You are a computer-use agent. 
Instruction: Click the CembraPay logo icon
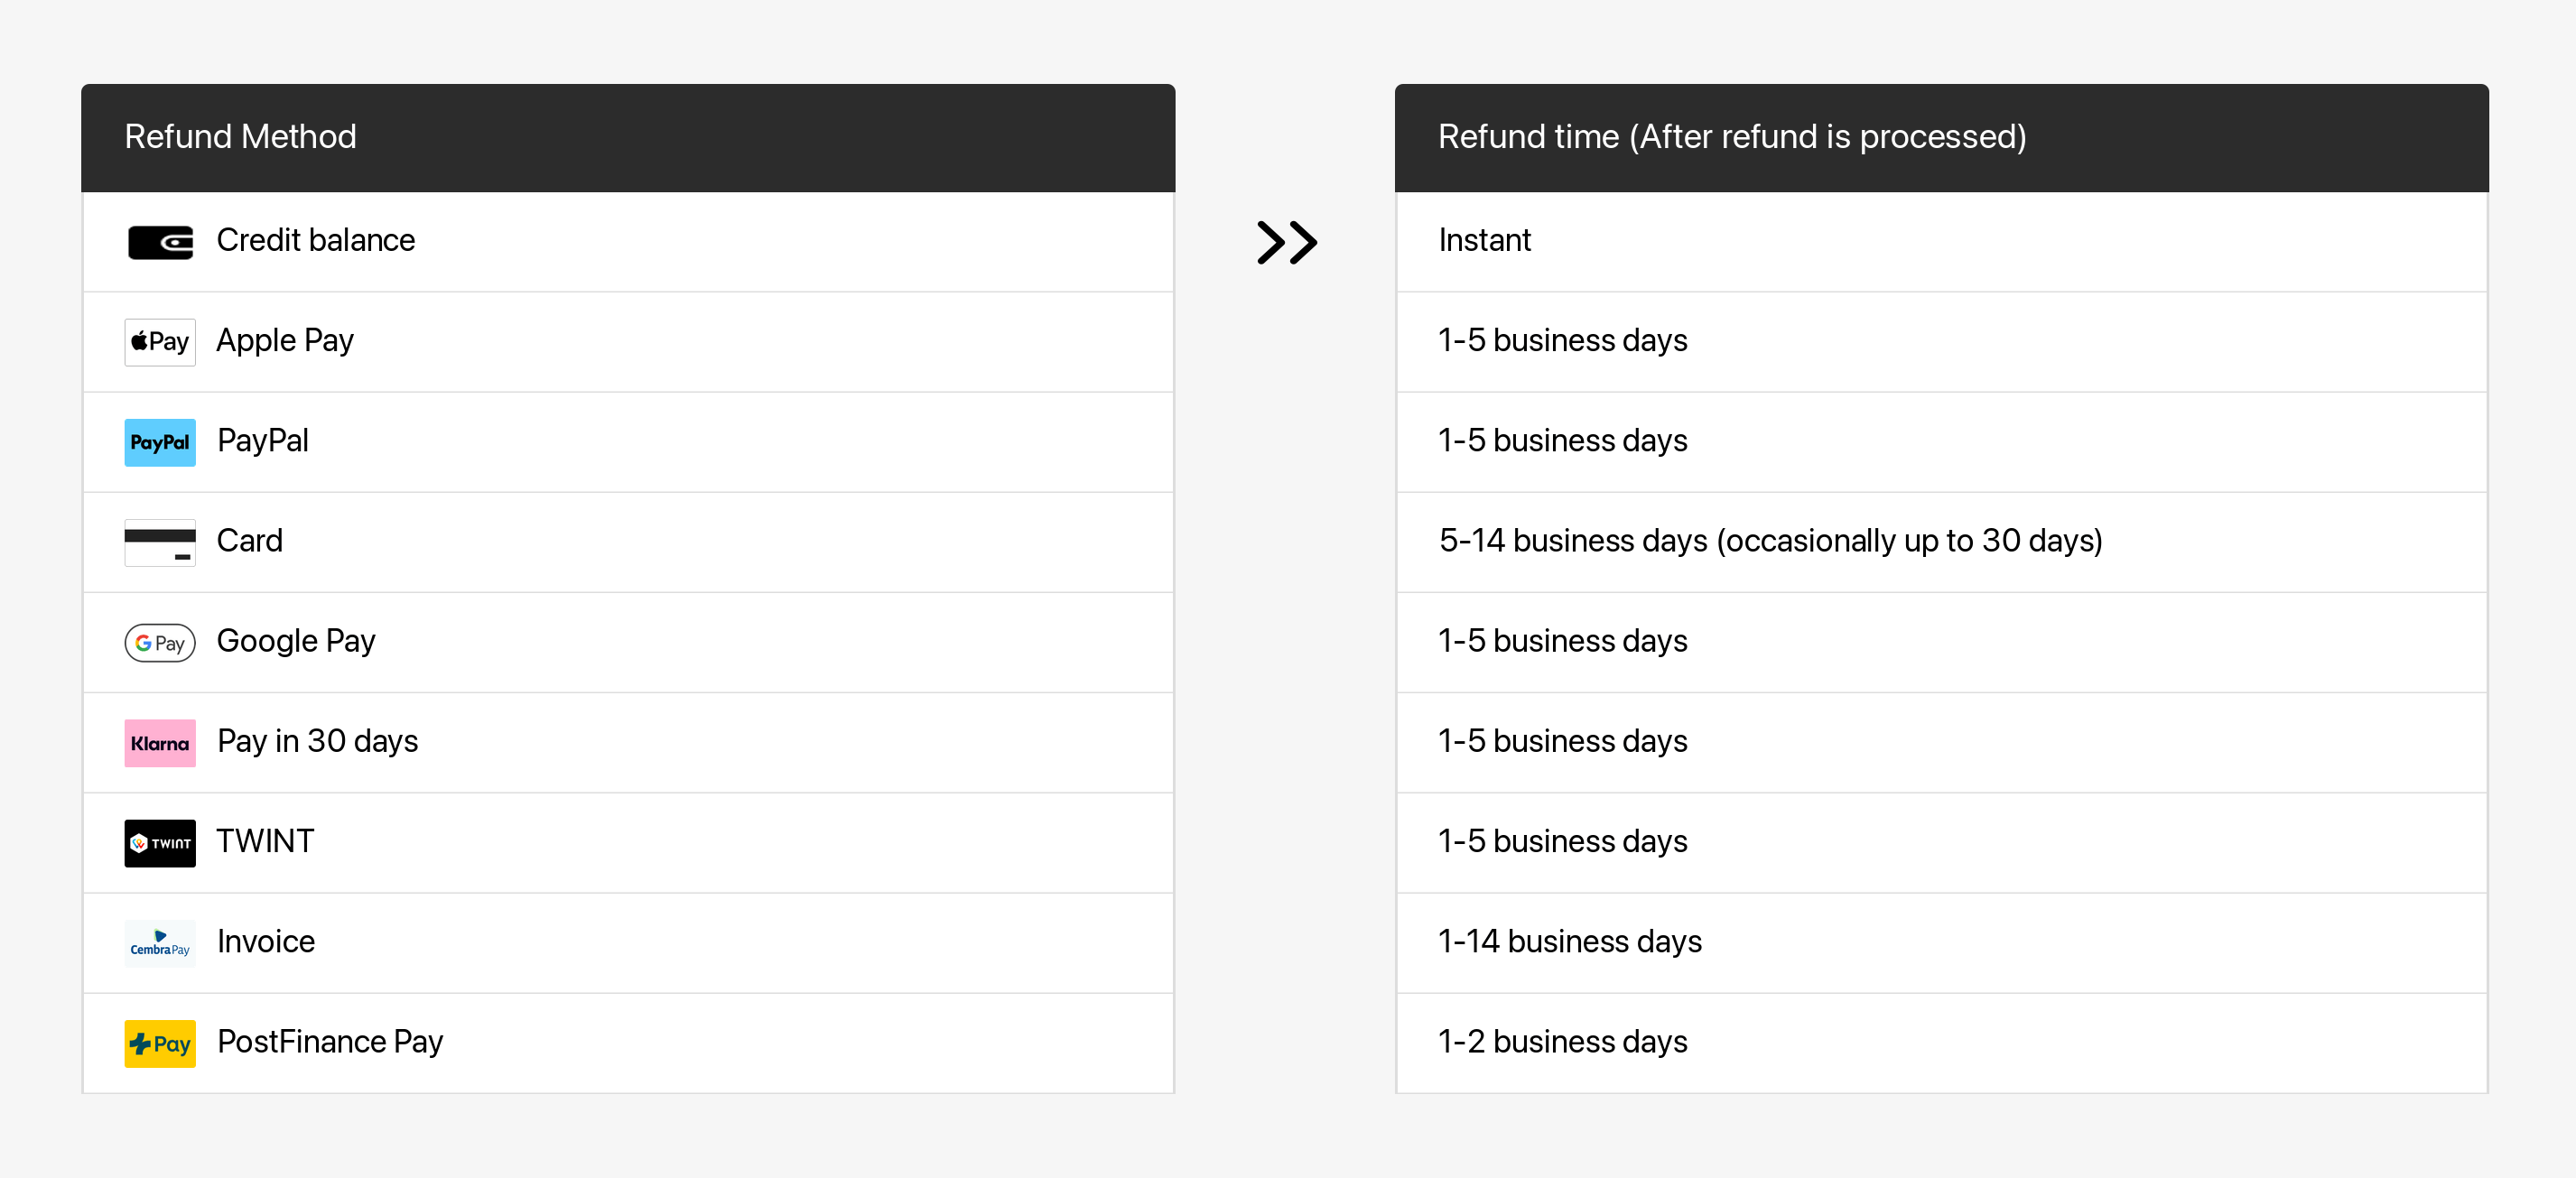pos(160,943)
